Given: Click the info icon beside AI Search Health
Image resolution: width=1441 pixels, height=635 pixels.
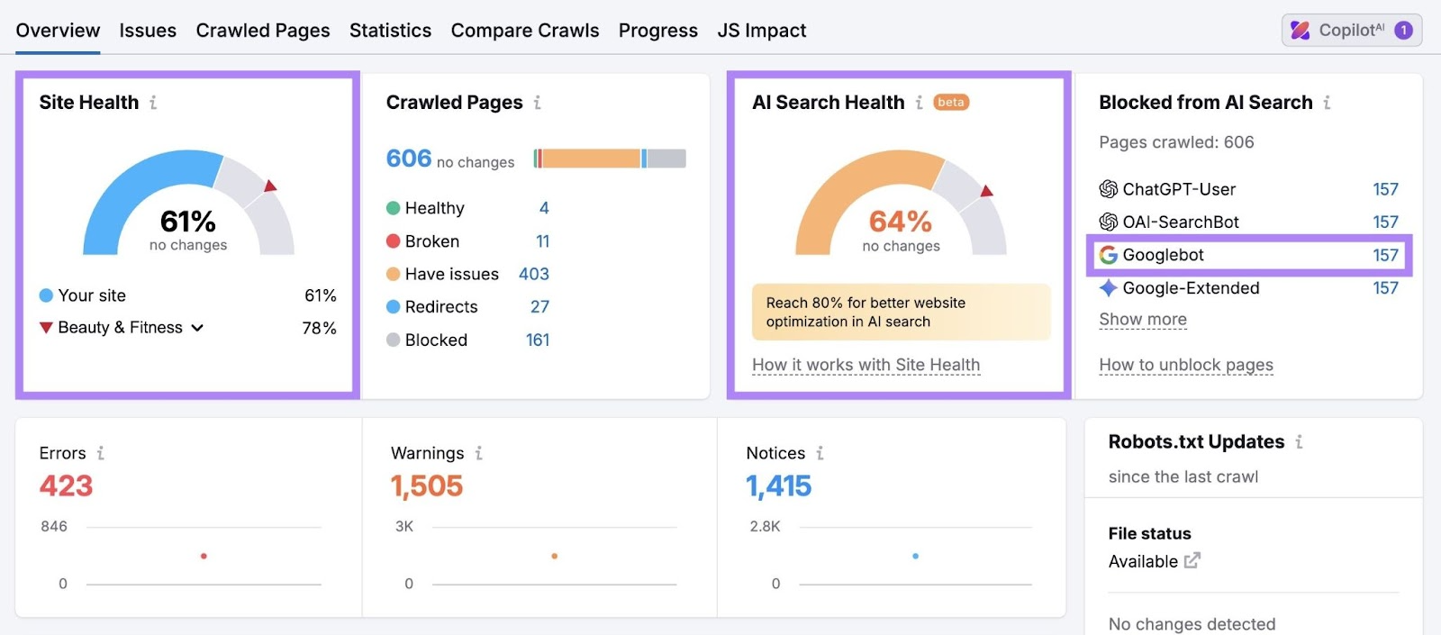Looking at the screenshot, I should (919, 103).
